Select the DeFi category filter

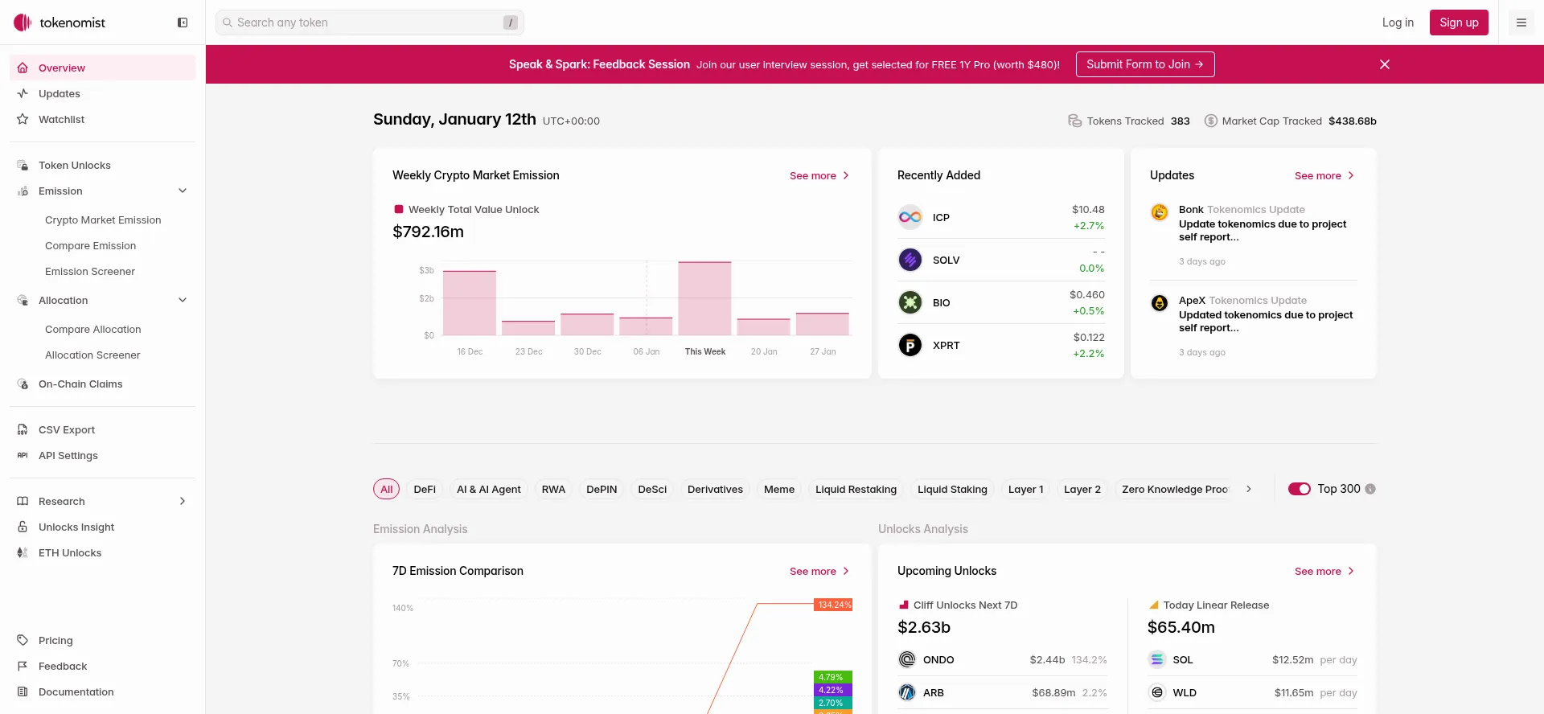tap(425, 489)
